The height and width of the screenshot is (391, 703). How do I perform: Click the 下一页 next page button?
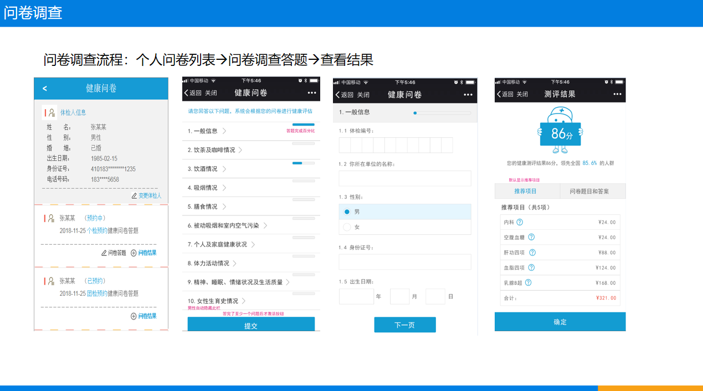tap(405, 325)
